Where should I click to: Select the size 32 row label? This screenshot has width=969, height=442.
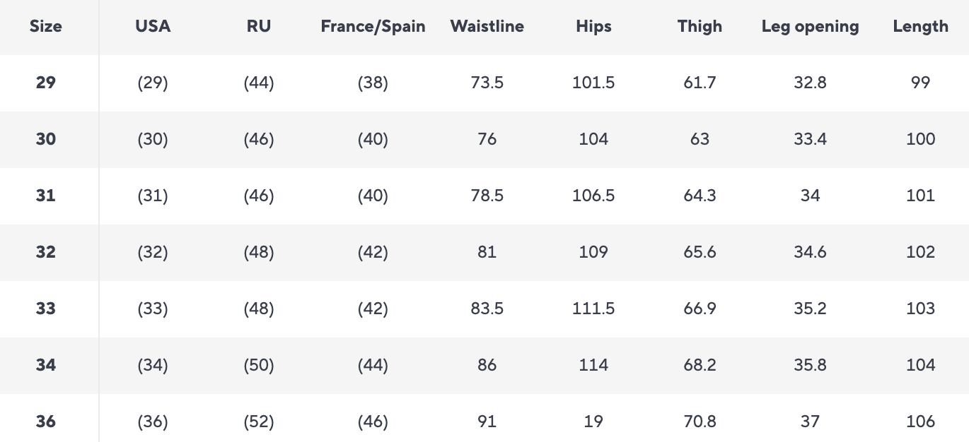pyautogui.click(x=46, y=252)
